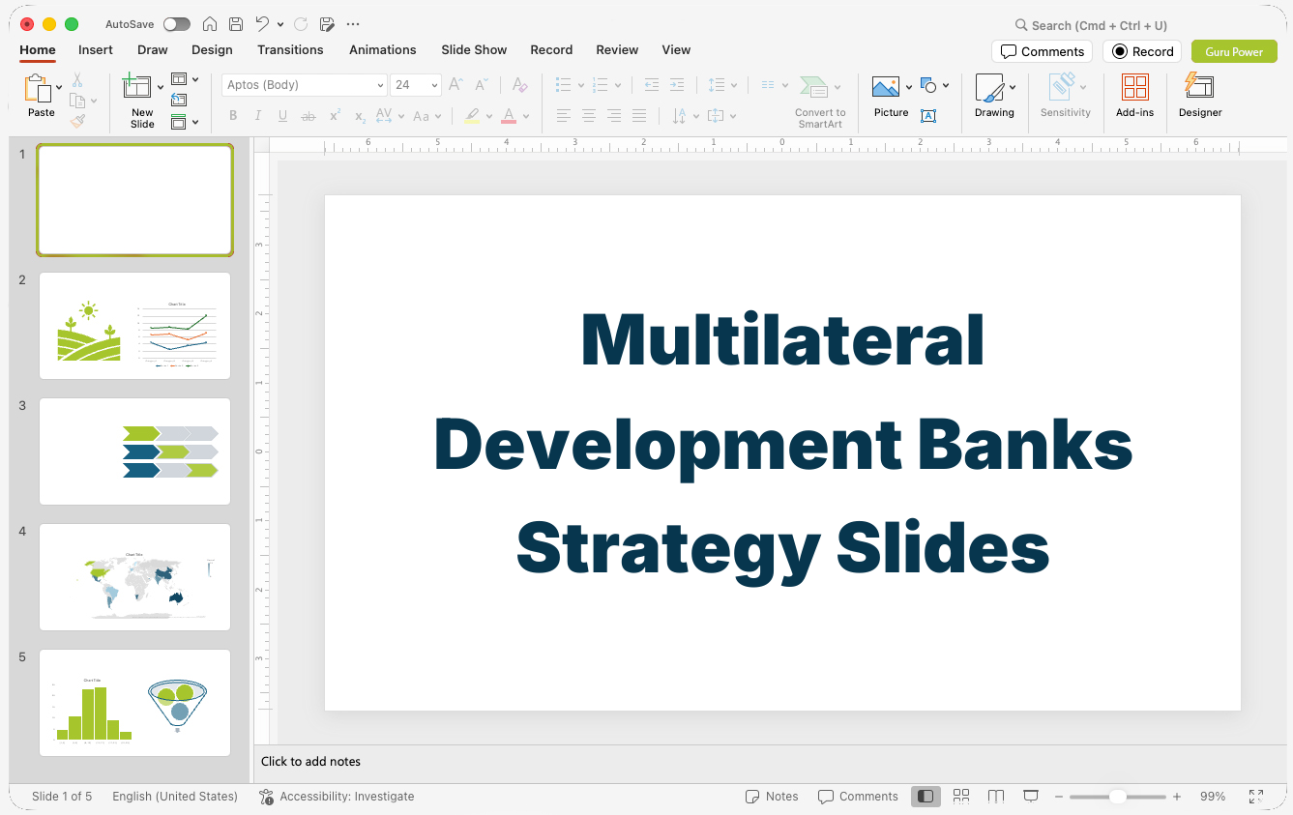Decrease the list indent level

coord(652,85)
